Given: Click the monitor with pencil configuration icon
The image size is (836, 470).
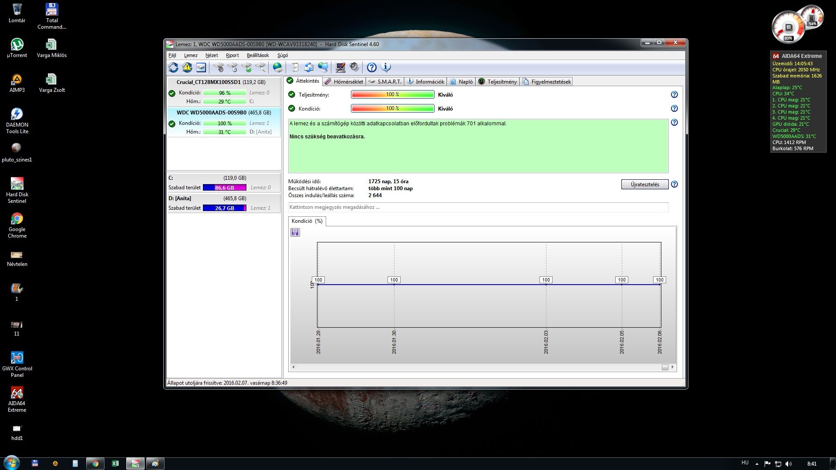Looking at the screenshot, I should [340, 67].
